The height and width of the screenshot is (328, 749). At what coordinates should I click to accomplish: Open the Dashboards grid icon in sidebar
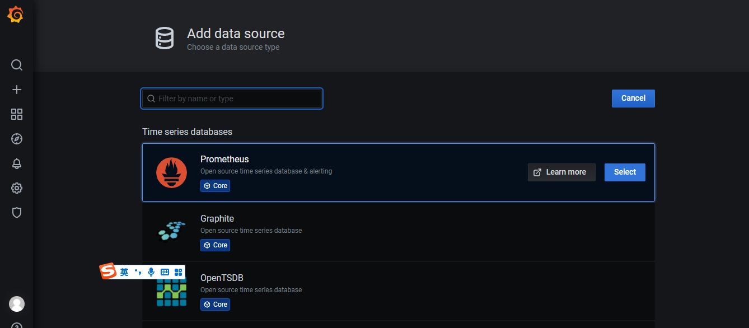point(17,114)
